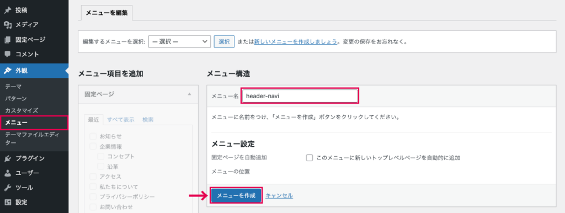Click the 固定ページ pages icon
The width and height of the screenshot is (565, 213).
[7, 40]
